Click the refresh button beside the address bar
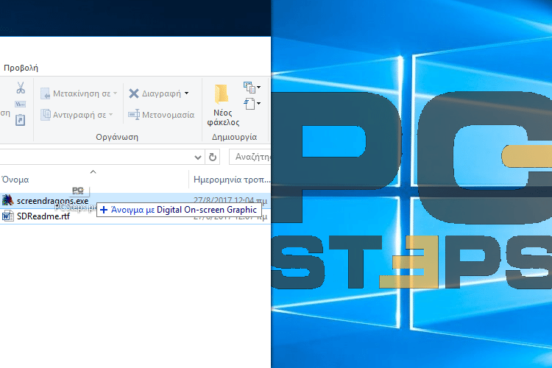This screenshot has height=368, width=552. tap(212, 157)
